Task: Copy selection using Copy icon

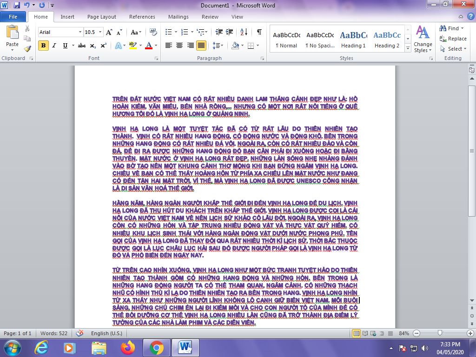Action: coord(27,38)
